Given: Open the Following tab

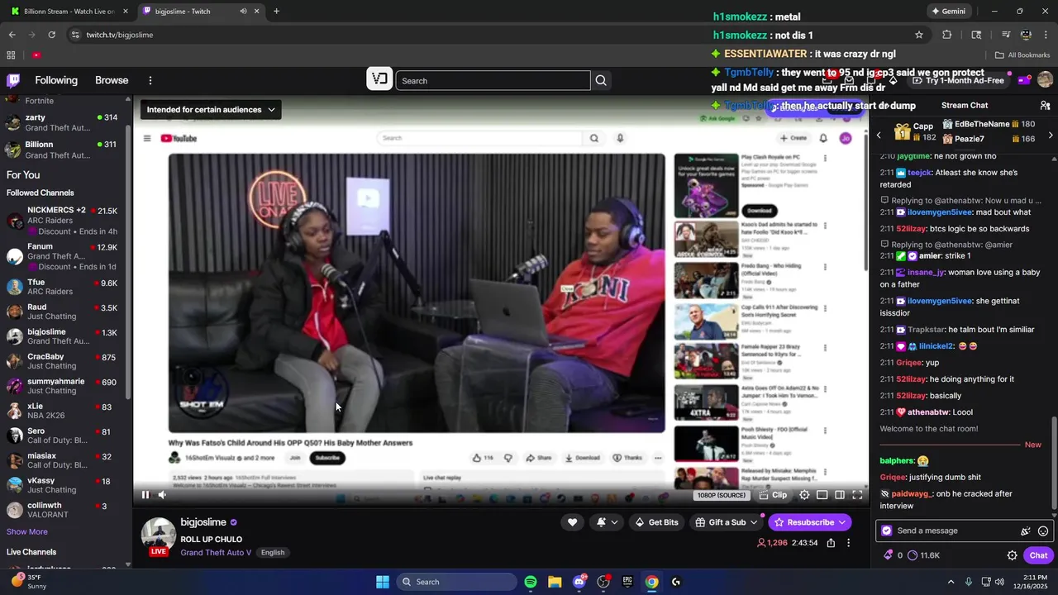Looking at the screenshot, I should (56, 80).
